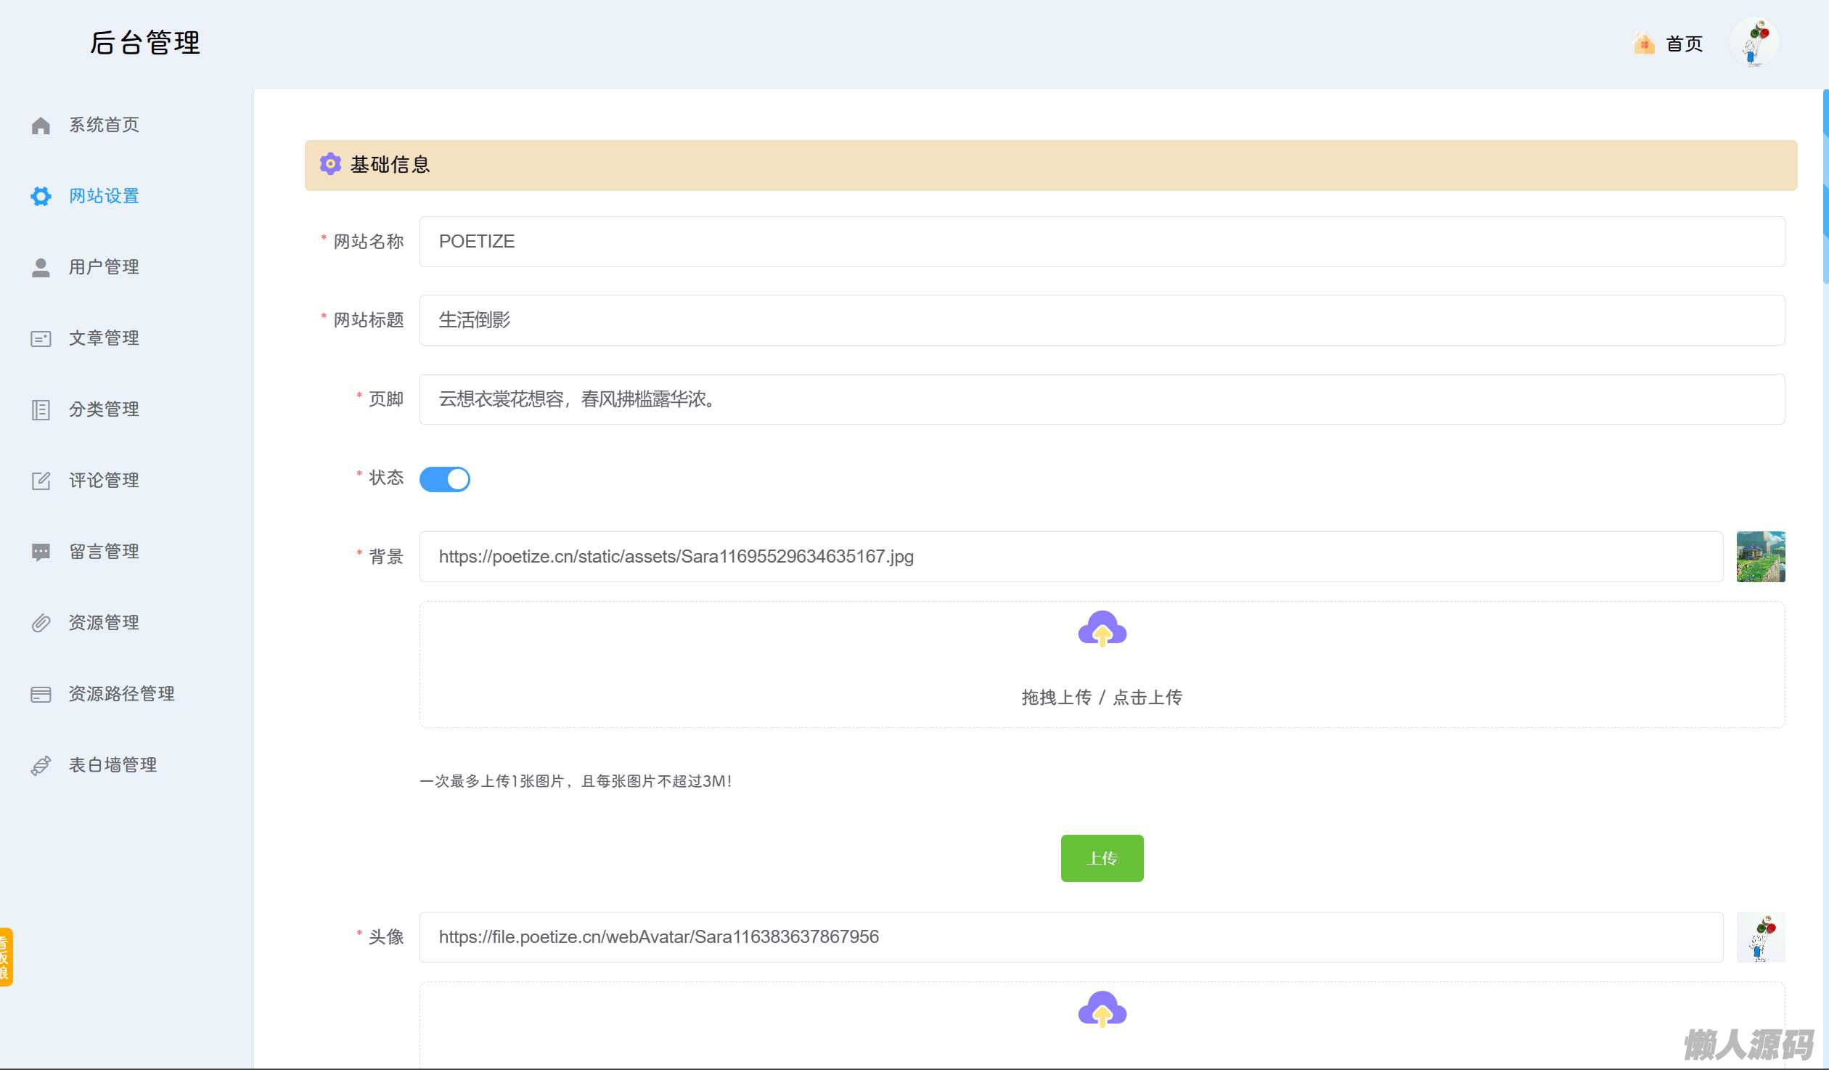This screenshot has width=1829, height=1070.
Task: Click the gear icon for 网站设置
Action: point(41,196)
